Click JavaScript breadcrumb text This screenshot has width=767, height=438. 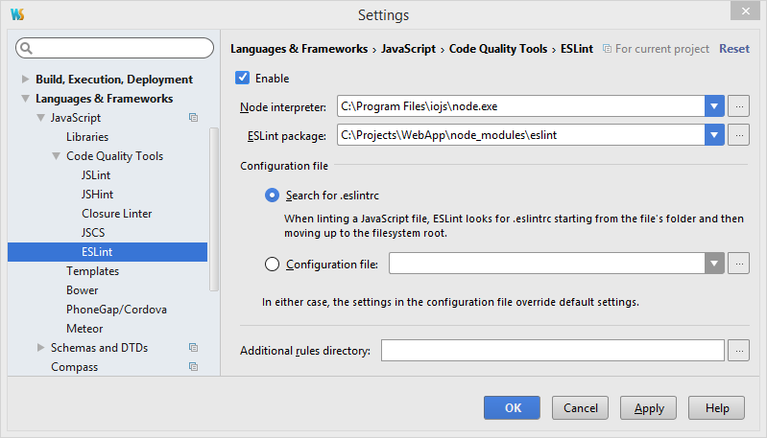click(x=408, y=49)
